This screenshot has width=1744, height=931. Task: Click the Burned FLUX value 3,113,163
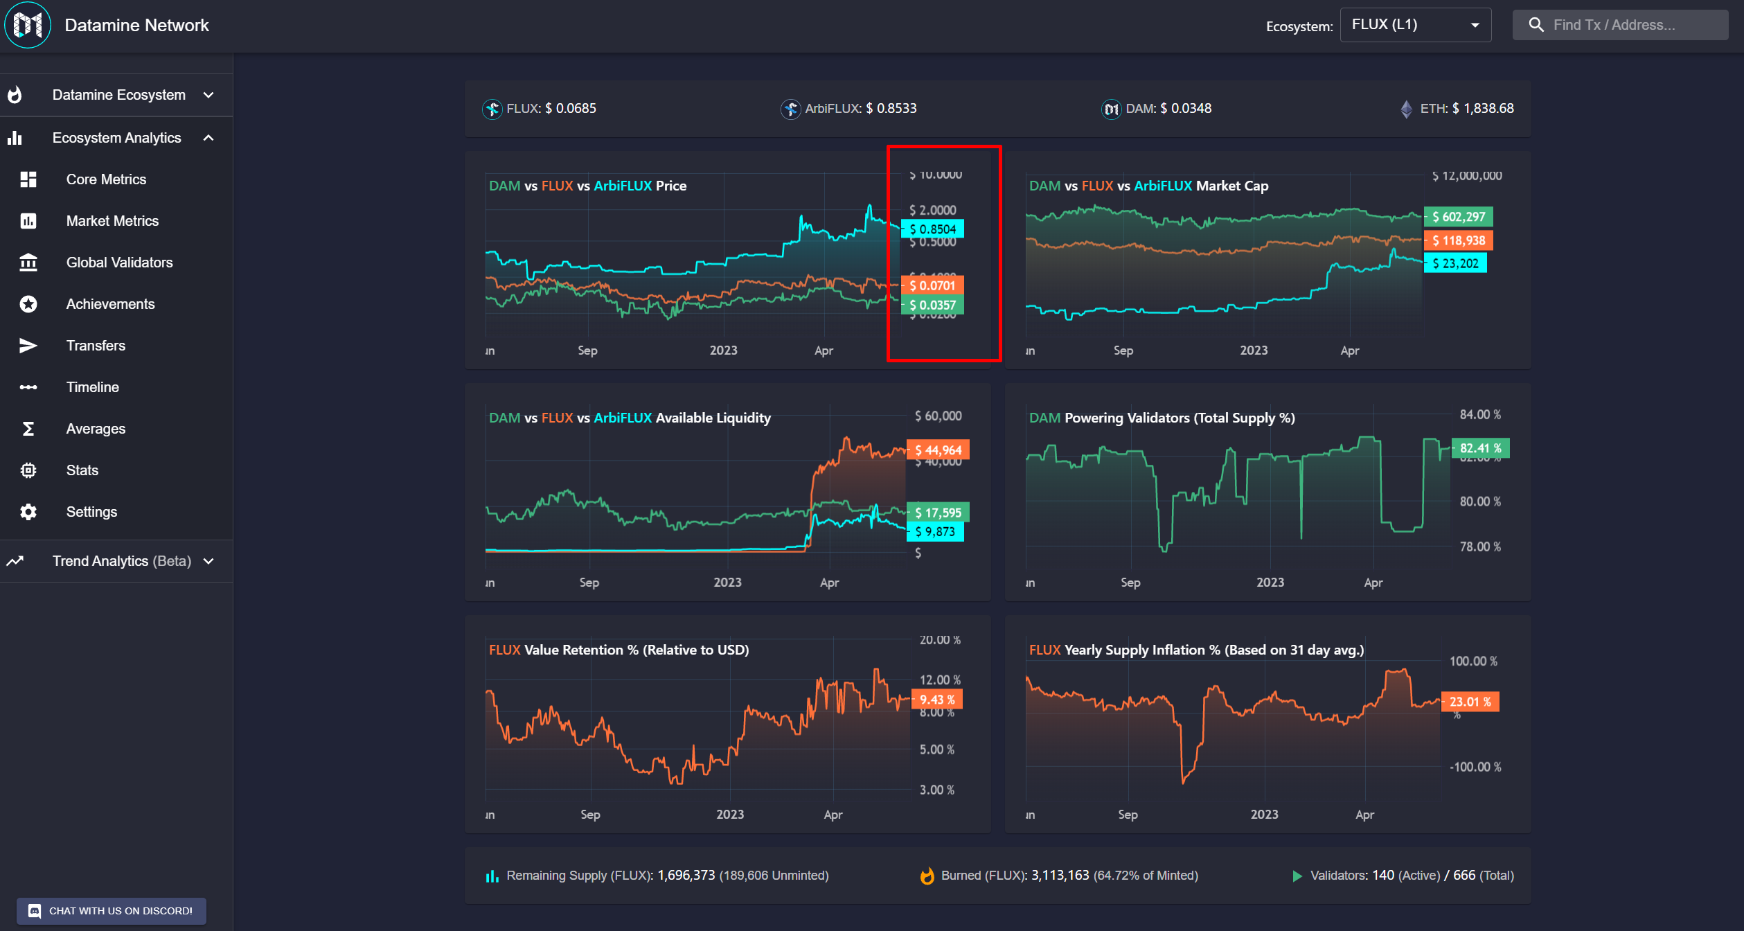point(1060,876)
